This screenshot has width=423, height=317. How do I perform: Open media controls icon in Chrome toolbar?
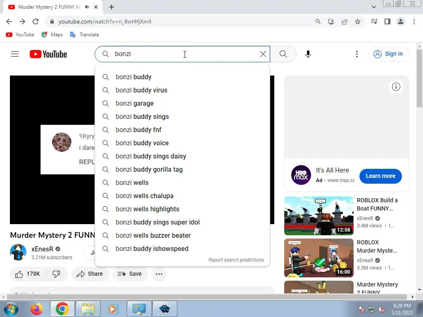374,21
